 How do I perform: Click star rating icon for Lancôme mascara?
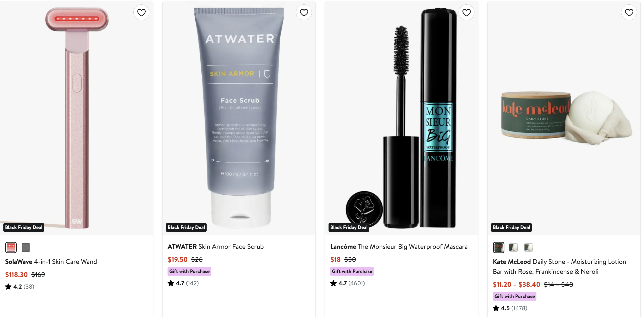[x=333, y=283]
